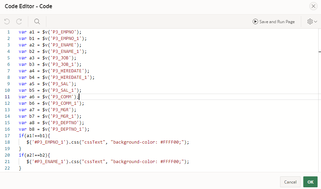Viewport: 321px width, 189px height.
Task: Select line number 17 in gutter
Action: tap(7, 136)
